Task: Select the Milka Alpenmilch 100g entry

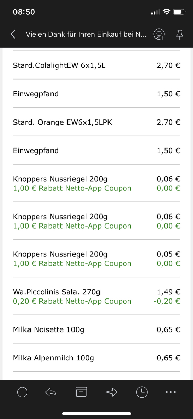Action: coord(96,358)
